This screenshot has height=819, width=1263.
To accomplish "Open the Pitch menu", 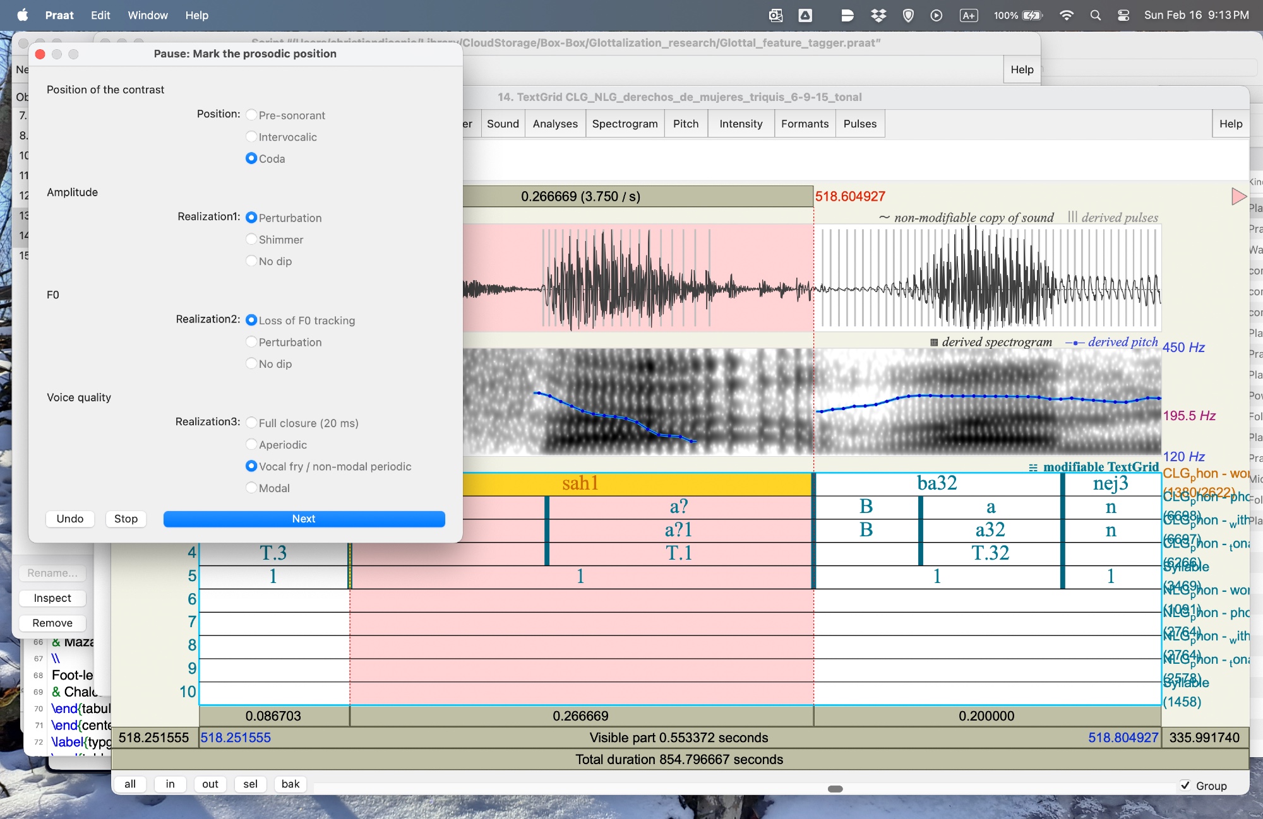I will click(685, 124).
